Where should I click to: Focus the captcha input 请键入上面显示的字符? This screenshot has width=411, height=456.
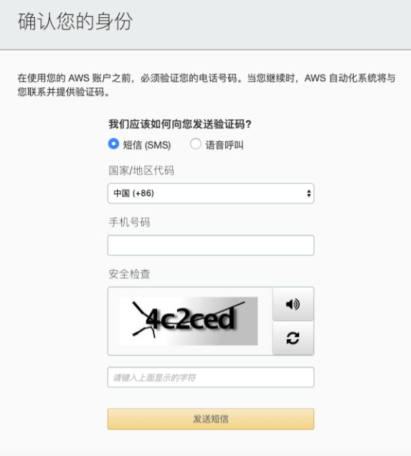coord(211,377)
